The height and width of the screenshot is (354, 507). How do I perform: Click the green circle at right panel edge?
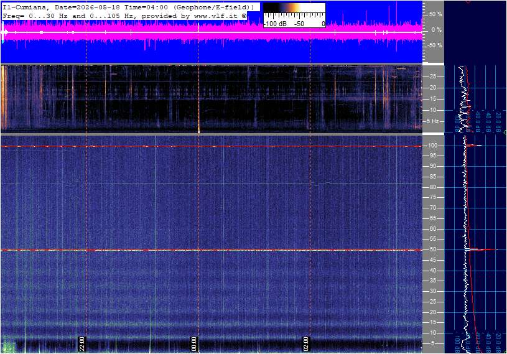[505, 133]
